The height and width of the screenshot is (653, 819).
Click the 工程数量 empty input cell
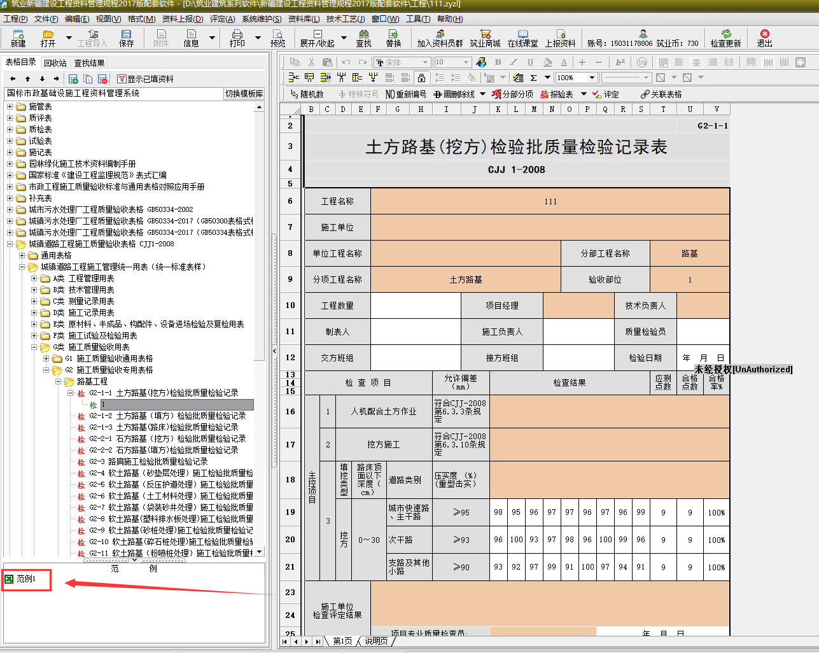[x=416, y=305]
